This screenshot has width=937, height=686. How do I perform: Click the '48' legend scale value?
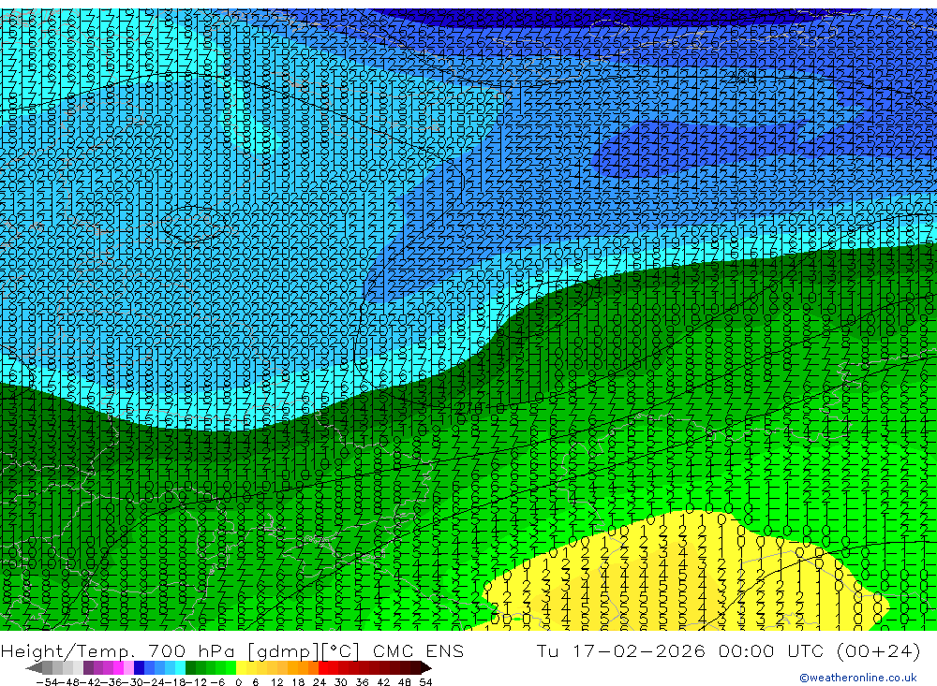point(405,682)
